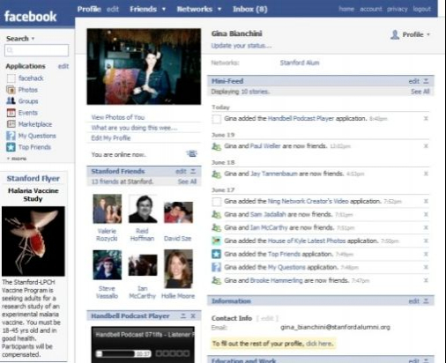Collapse the Mini-Feed section
This screenshot has width=446, height=363.
coord(427,81)
